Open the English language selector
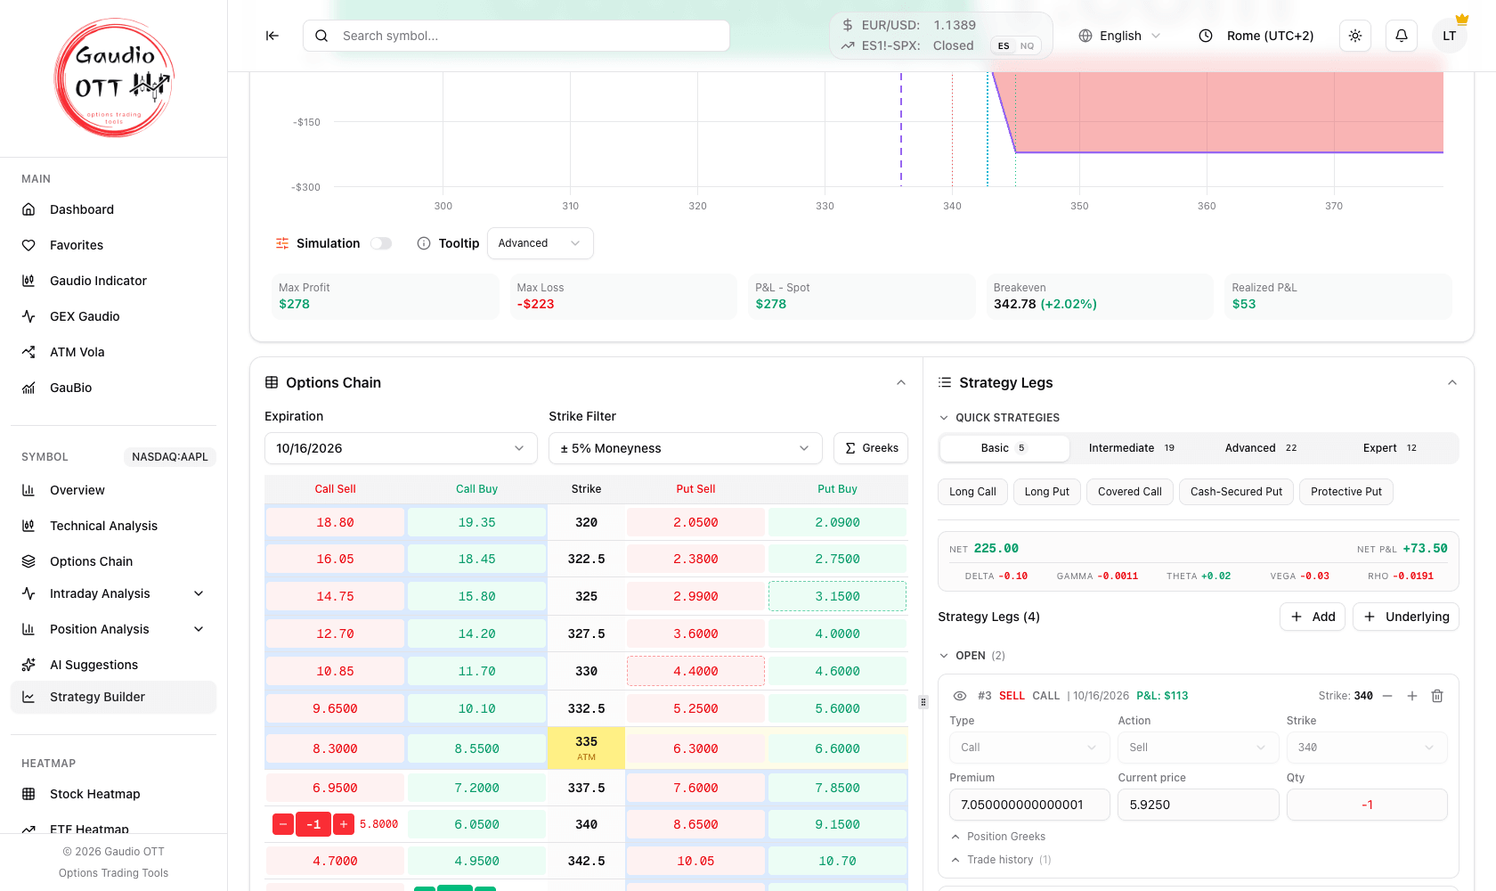The image size is (1496, 891). click(x=1119, y=36)
